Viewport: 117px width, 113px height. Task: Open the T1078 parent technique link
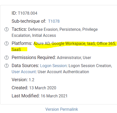click(x=54, y=21)
